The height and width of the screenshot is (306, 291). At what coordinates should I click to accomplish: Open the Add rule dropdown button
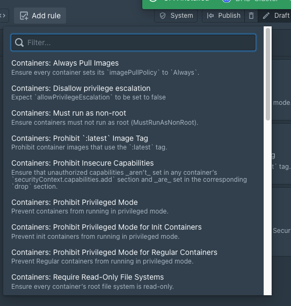point(40,16)
